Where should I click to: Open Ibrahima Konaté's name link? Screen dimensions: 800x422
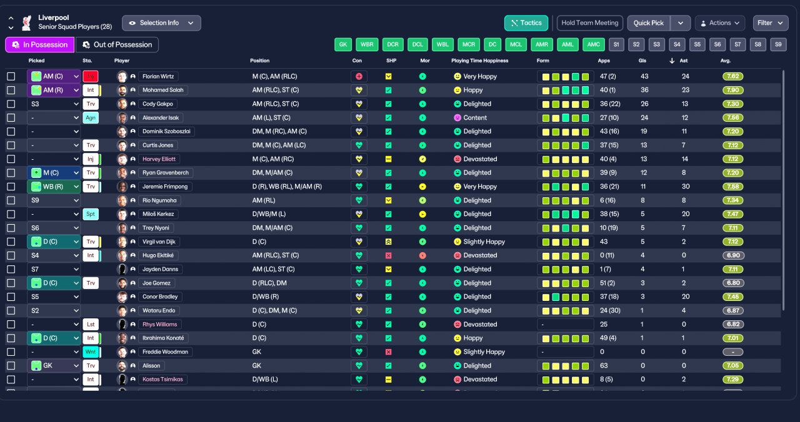(162, 338)
